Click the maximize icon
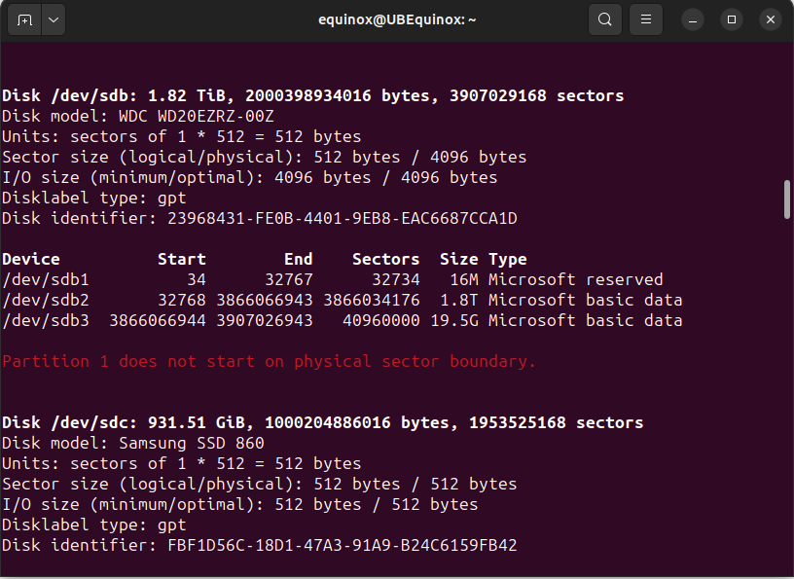 click(x=731, y=18)
